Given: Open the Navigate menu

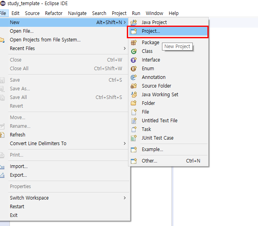Looking at the screenshot, I should click(x=77, y=13).
